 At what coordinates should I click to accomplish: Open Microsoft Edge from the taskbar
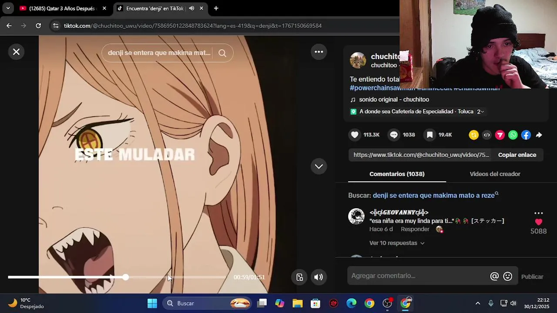(x=351, y=303)
